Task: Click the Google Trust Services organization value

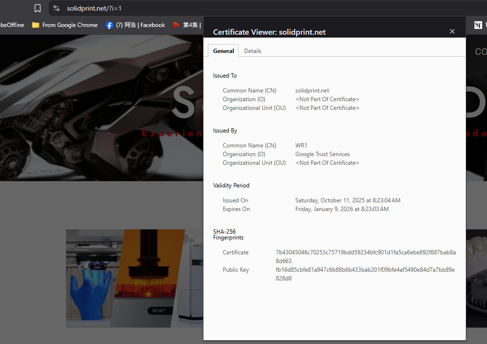Action: coord(323,154)
